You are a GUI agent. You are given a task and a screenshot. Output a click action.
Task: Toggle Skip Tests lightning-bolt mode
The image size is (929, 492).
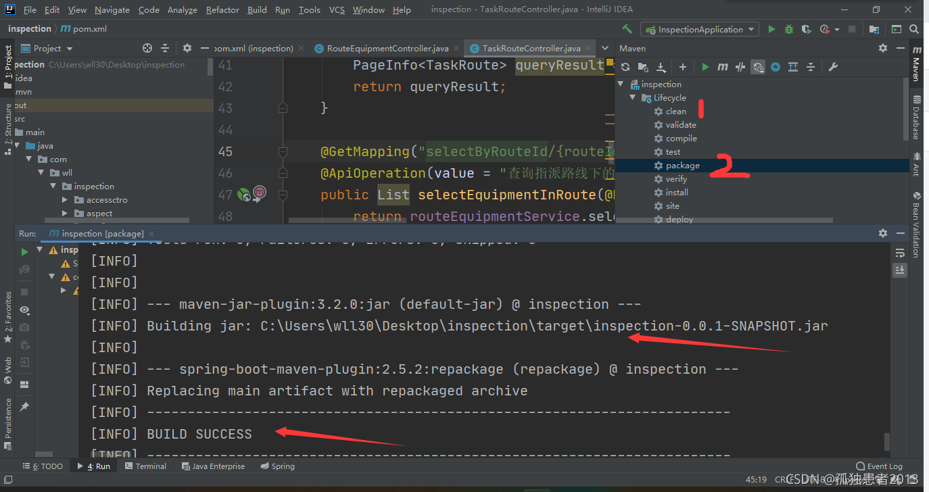point(776,67)
